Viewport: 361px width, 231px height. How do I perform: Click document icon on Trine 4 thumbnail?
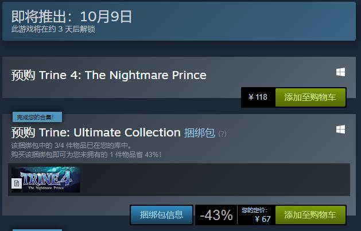[x=17, y=183]
